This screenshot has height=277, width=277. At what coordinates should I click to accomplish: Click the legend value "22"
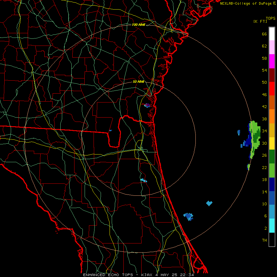click(x=264, y=167)
